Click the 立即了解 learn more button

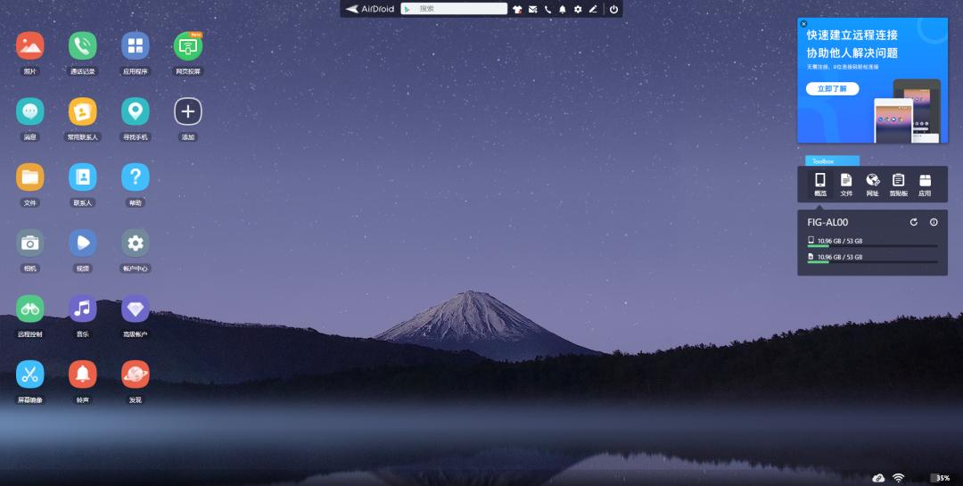[x=832, y=88]
